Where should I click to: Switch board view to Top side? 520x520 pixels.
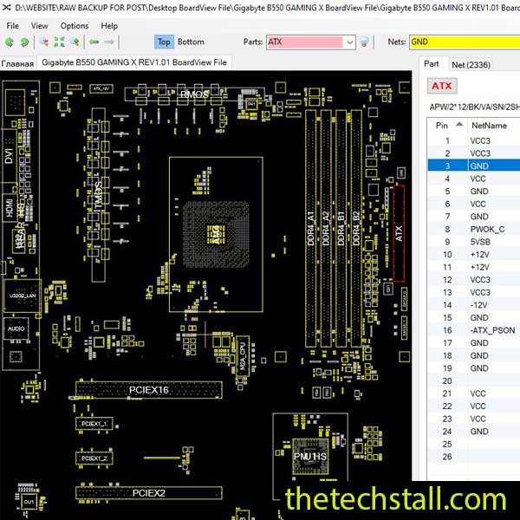(x=164, y=42)
